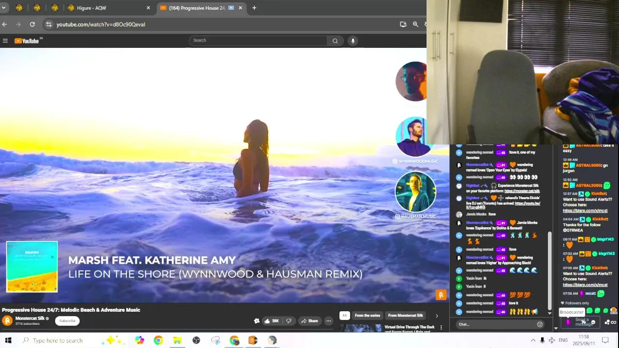
Task: Reload the page in Chrome
Action: click(x=32, y=24)
